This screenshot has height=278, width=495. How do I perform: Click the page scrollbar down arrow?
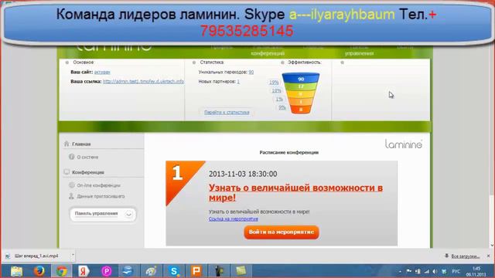(492, 246)
